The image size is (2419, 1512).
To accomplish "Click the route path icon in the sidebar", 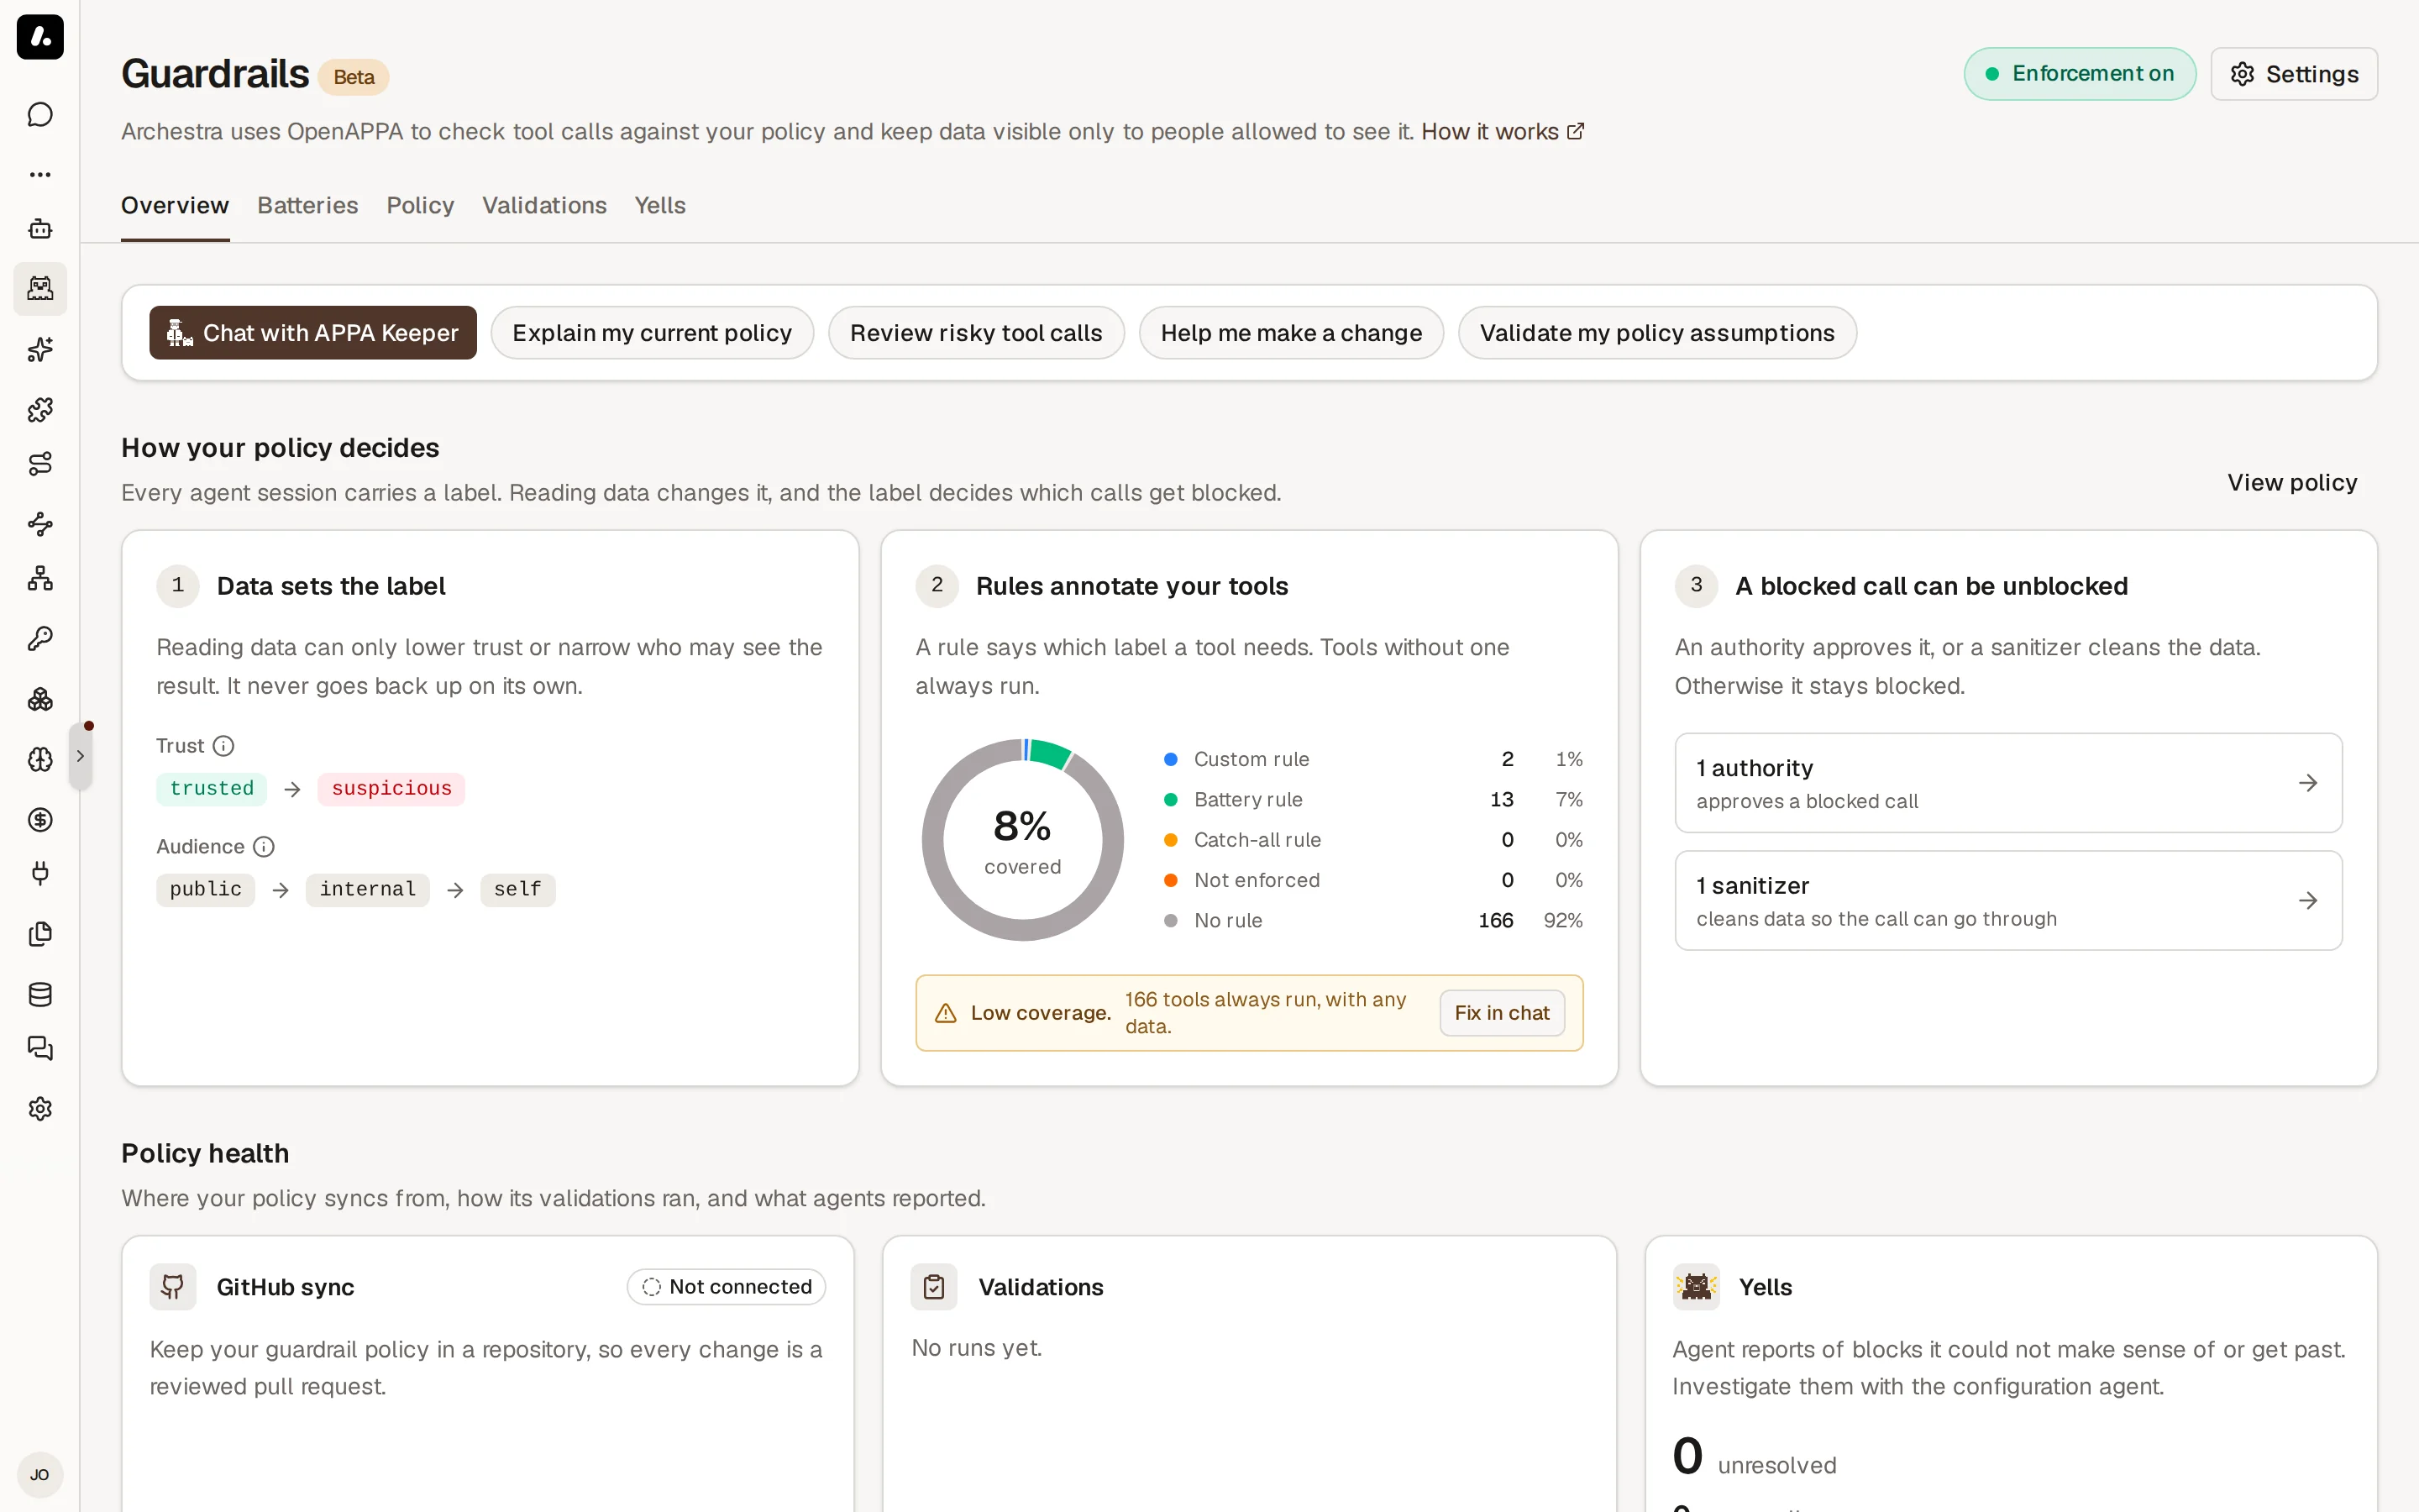I will pyautogui.click(x=40, y=464).
